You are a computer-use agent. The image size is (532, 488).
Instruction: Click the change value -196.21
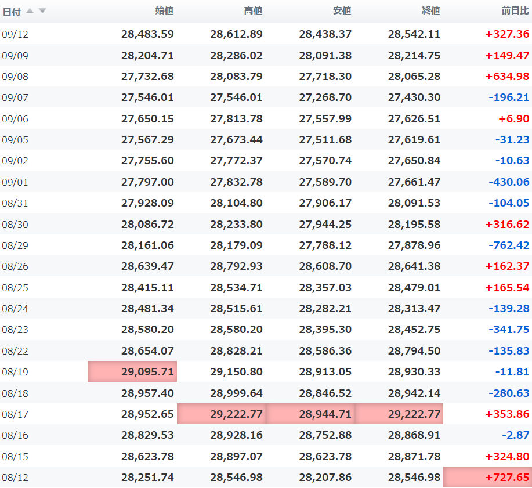[x=509, y=97]
